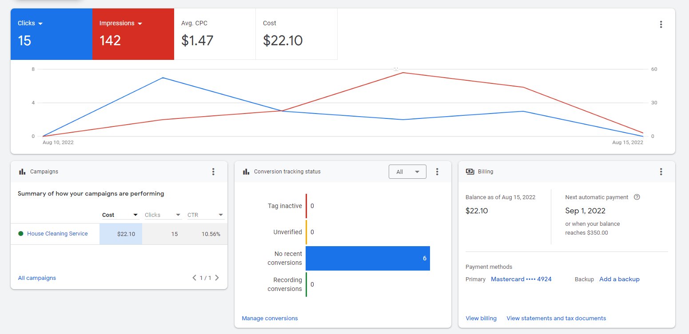Screen dimensions: 689x334
Task: Open the overview chart three-dot menu
Action: coord(661,24)
